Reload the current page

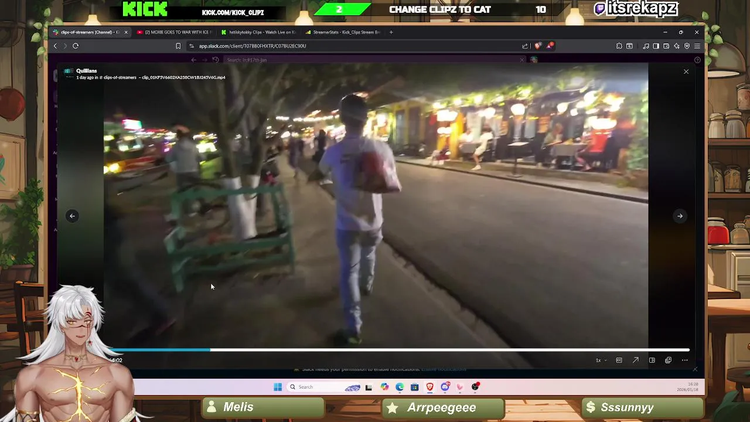click(x=76, y=46)
